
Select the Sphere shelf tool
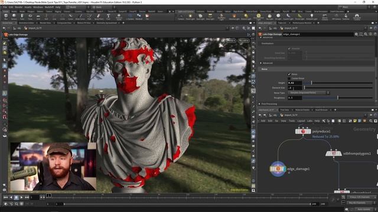point(14,17)
